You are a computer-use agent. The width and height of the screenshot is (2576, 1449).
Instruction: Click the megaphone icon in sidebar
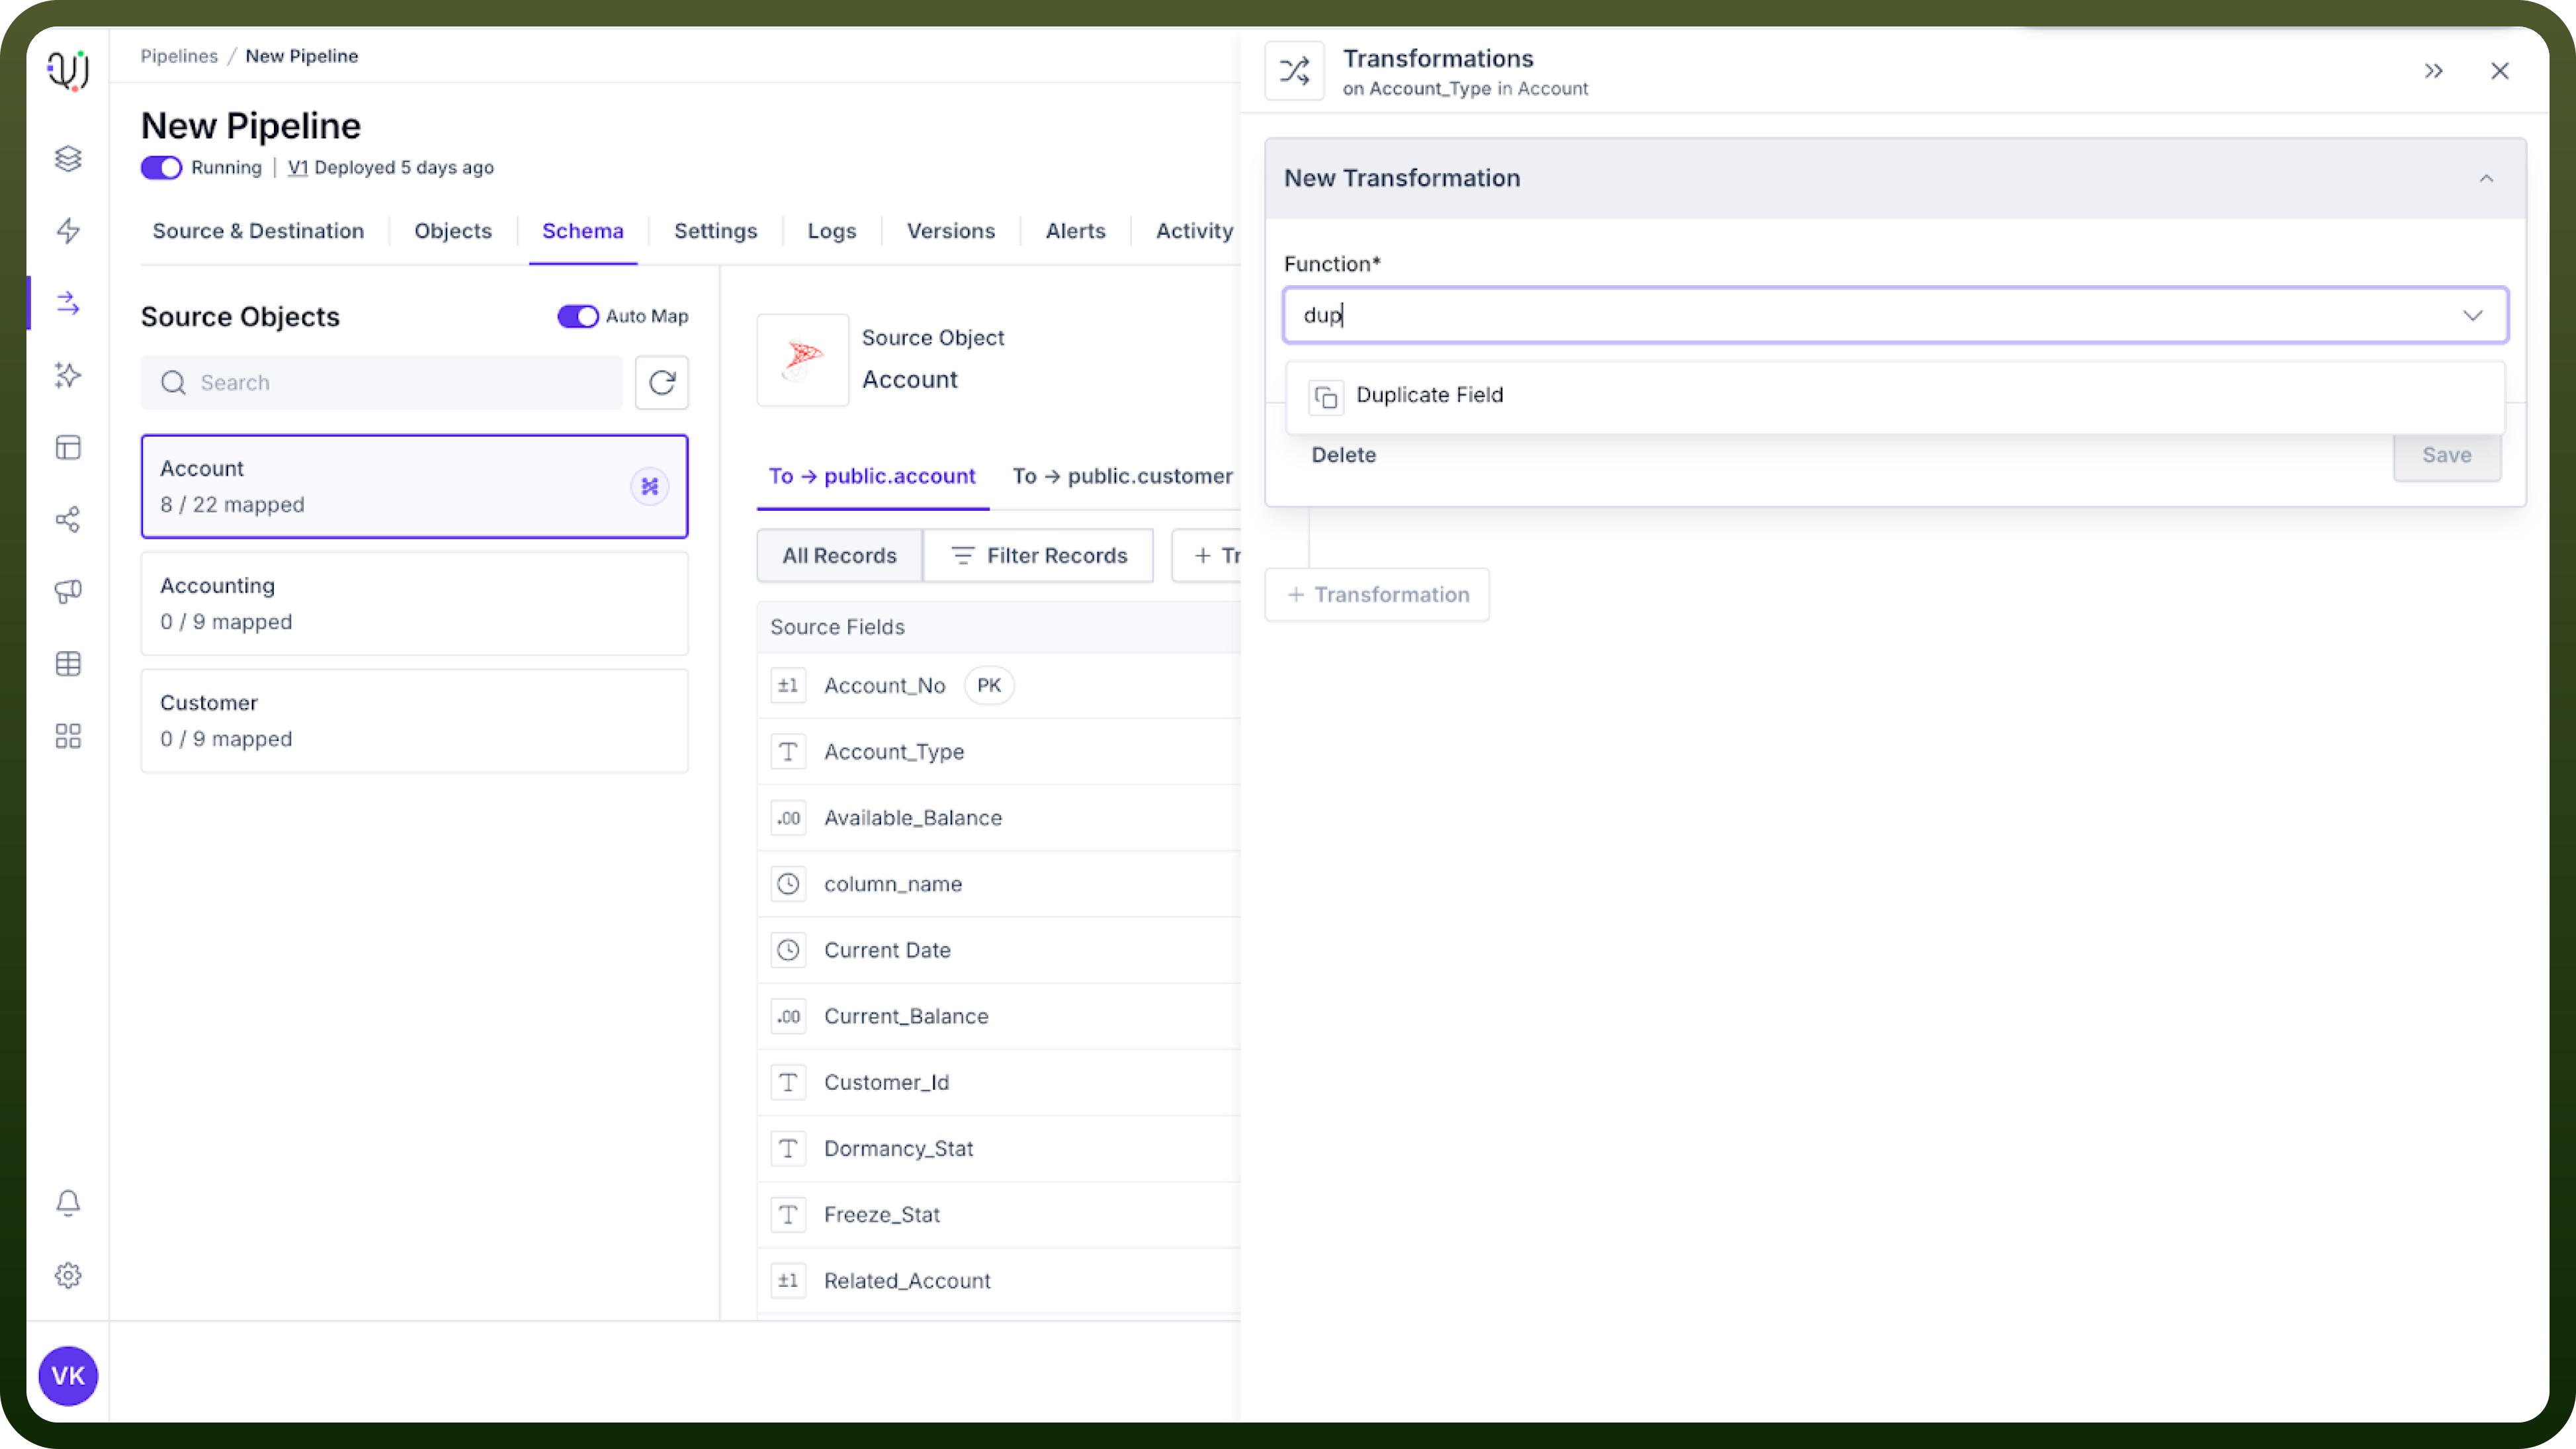click(x=68, y=592)
